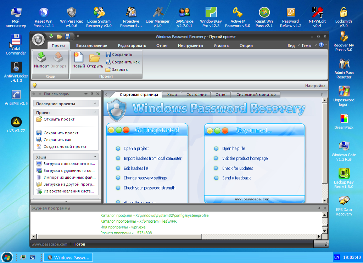The height and width of the screenshot is (263, 363).
Task: Open Reset Win Pass v1.2.1 desktop icon
Action: point(44,17)
